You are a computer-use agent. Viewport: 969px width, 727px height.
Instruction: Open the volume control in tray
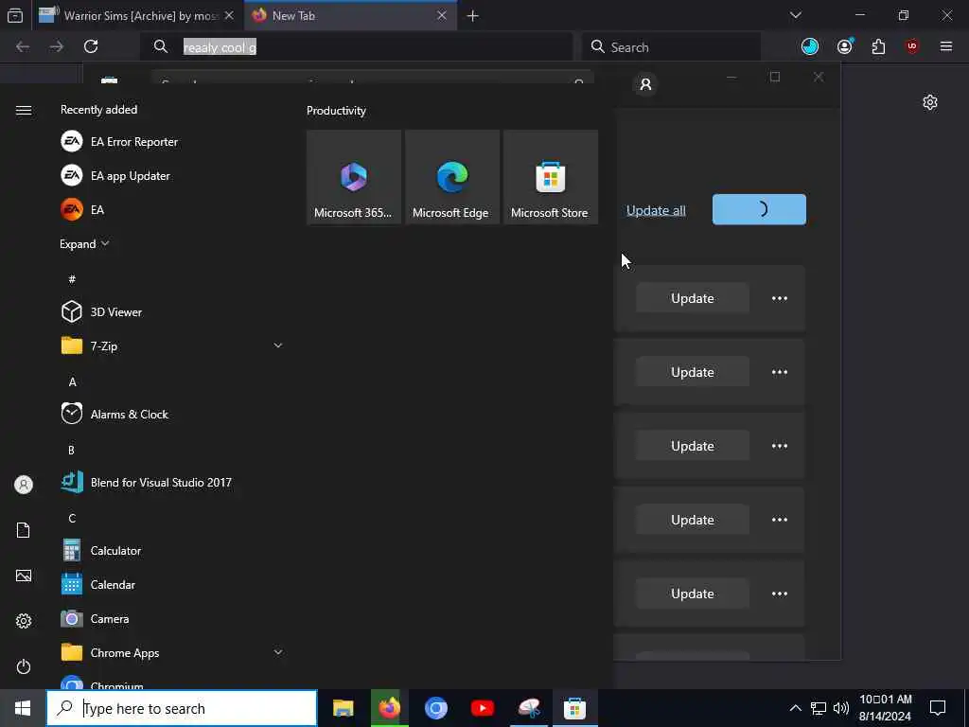840,708
